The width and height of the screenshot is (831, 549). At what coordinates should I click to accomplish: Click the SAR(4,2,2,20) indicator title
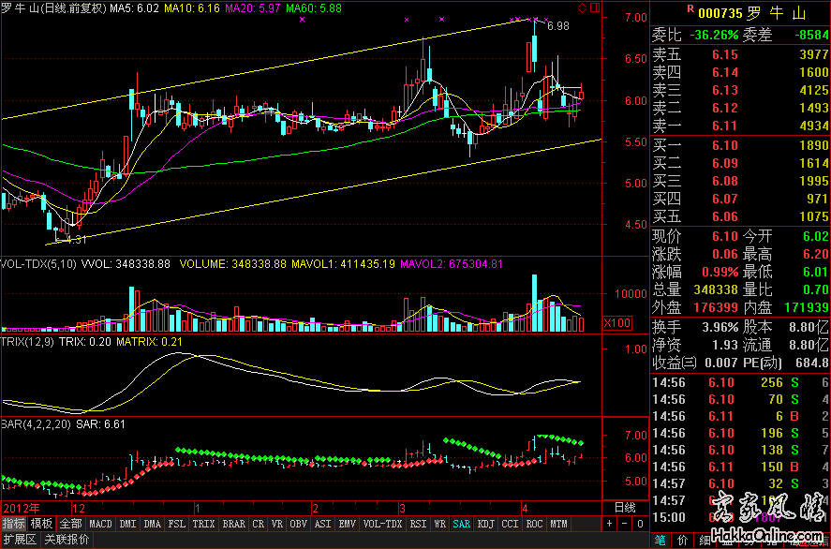pyautogui.click(x=37, y=424)
